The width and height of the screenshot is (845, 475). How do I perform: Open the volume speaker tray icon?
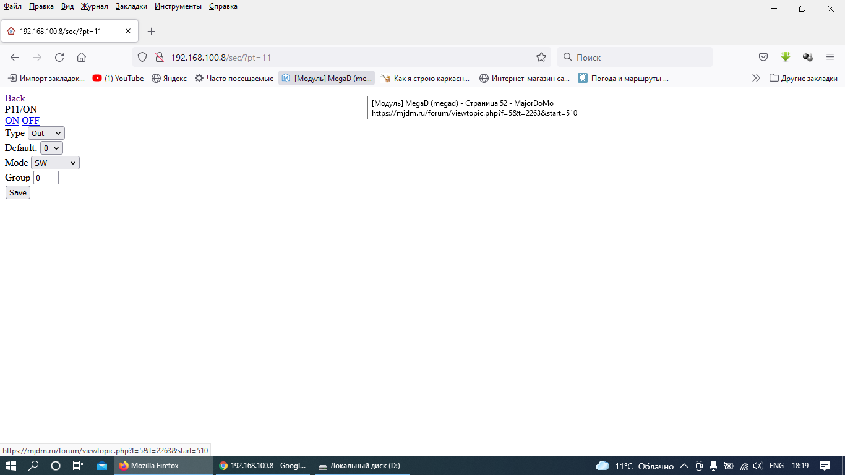coord(758,466)
